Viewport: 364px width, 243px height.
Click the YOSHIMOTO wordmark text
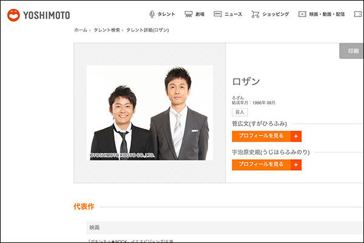point(47,15)
